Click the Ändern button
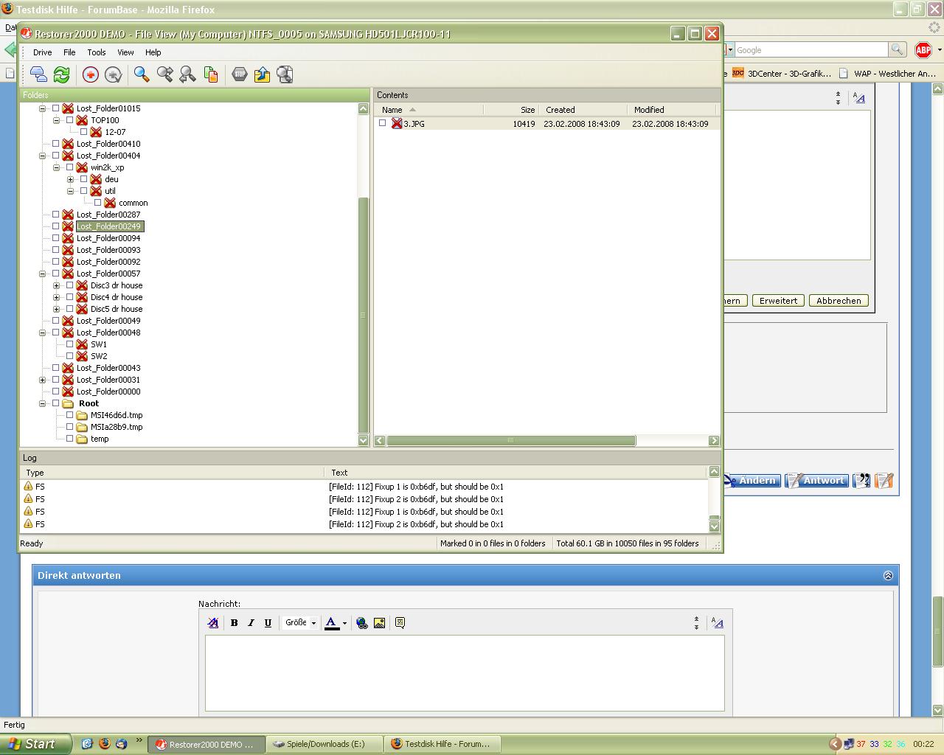This screenshot has height=755, width=944. tap(752, 481)
